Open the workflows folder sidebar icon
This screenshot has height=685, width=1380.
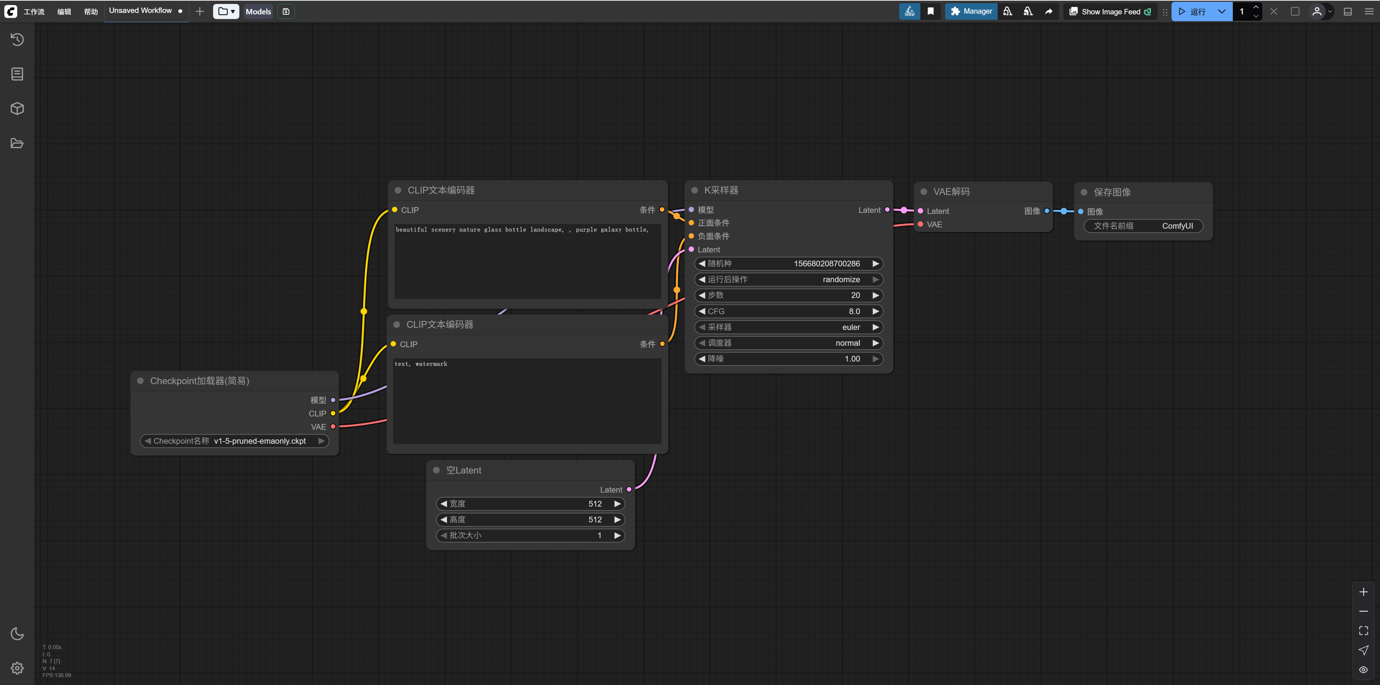[17, 143]
